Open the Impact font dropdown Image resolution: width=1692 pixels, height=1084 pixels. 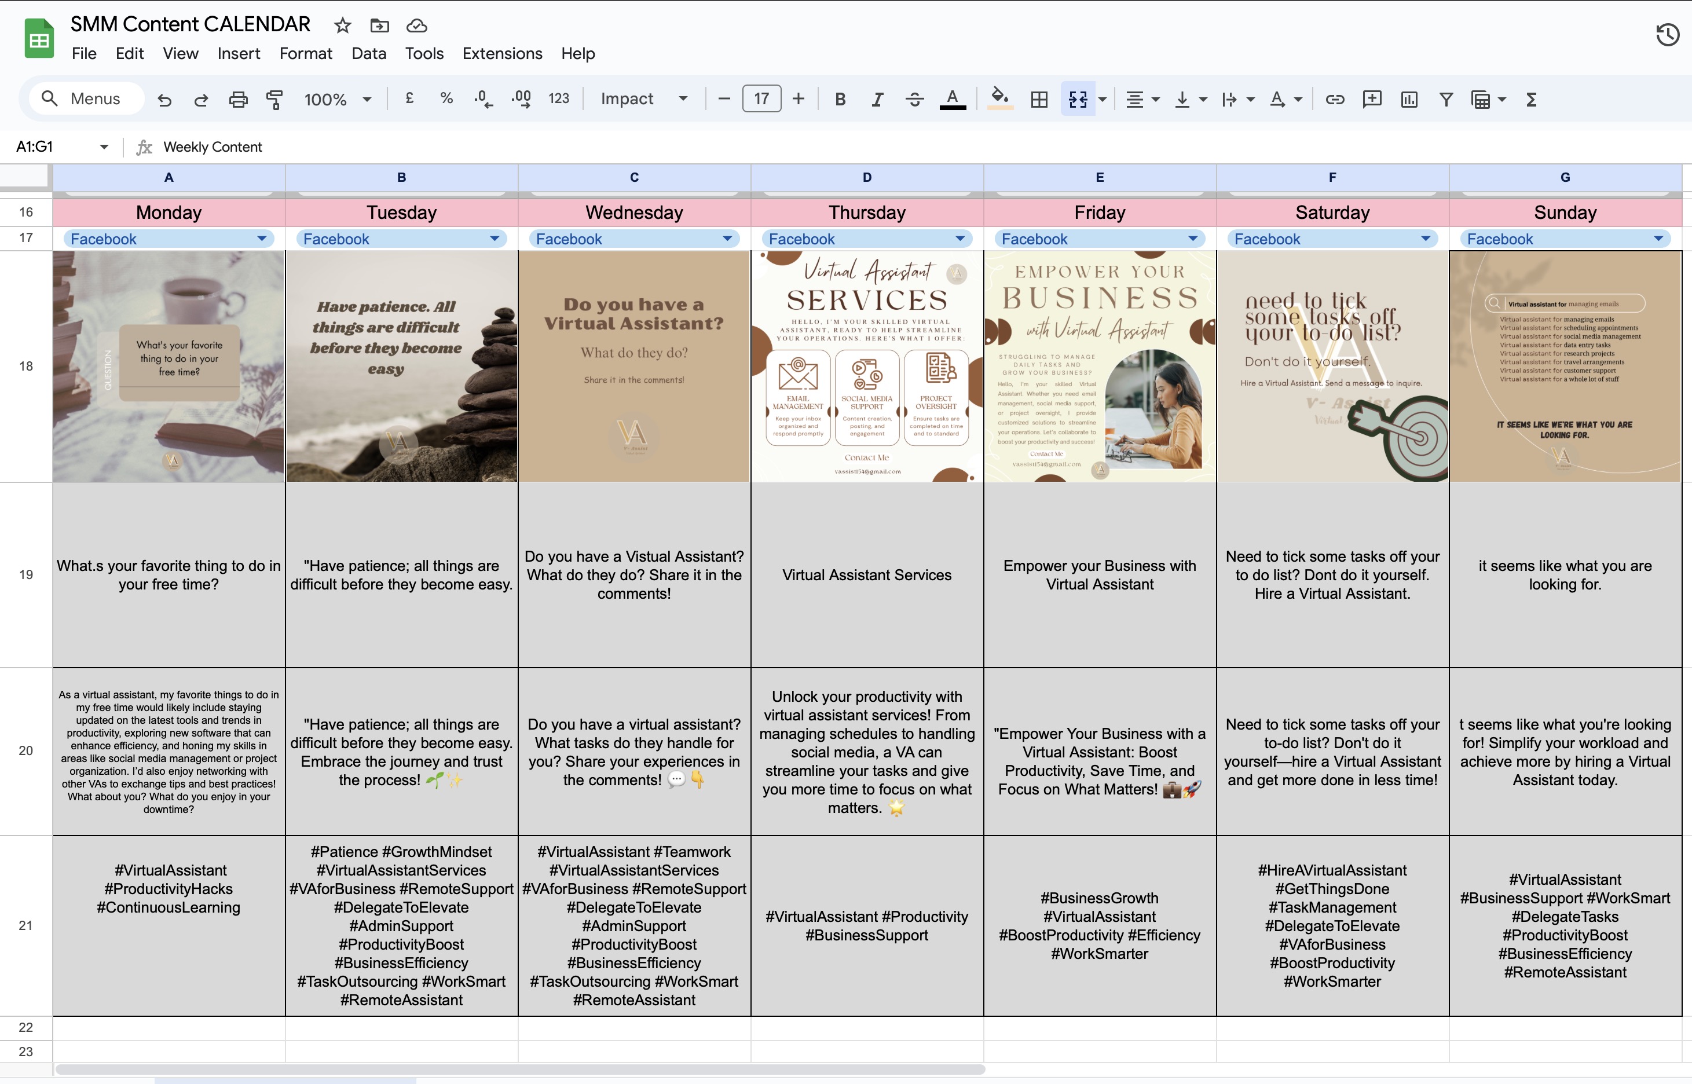pyautogui.click(x=643, y=98)
